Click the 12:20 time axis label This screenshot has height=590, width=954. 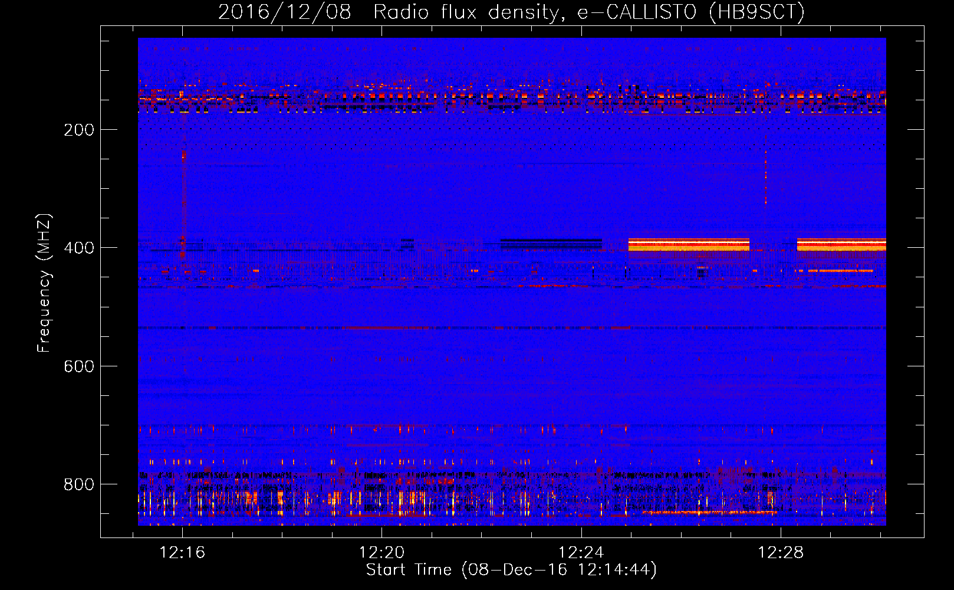381,552
